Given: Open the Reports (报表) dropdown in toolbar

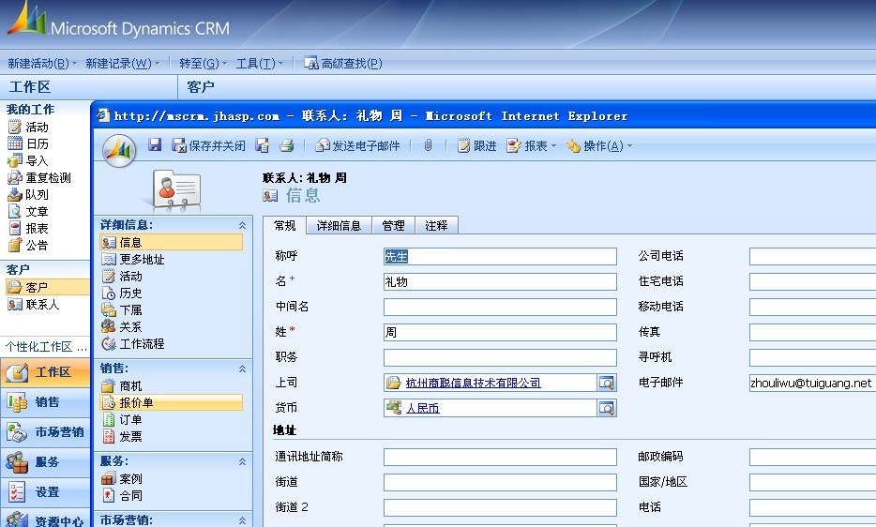Looking at the screenshot, I should pyautogui.click(x=531, y=146).
